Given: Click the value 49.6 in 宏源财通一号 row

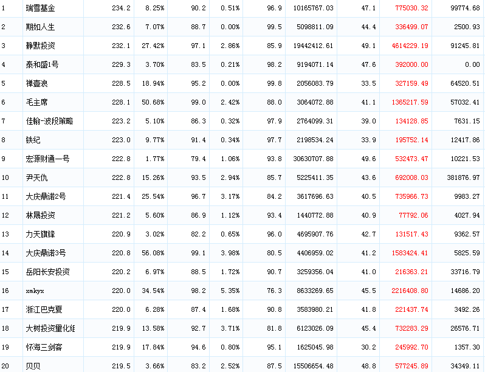Looking at the screenshot, I should coord(369,159).
